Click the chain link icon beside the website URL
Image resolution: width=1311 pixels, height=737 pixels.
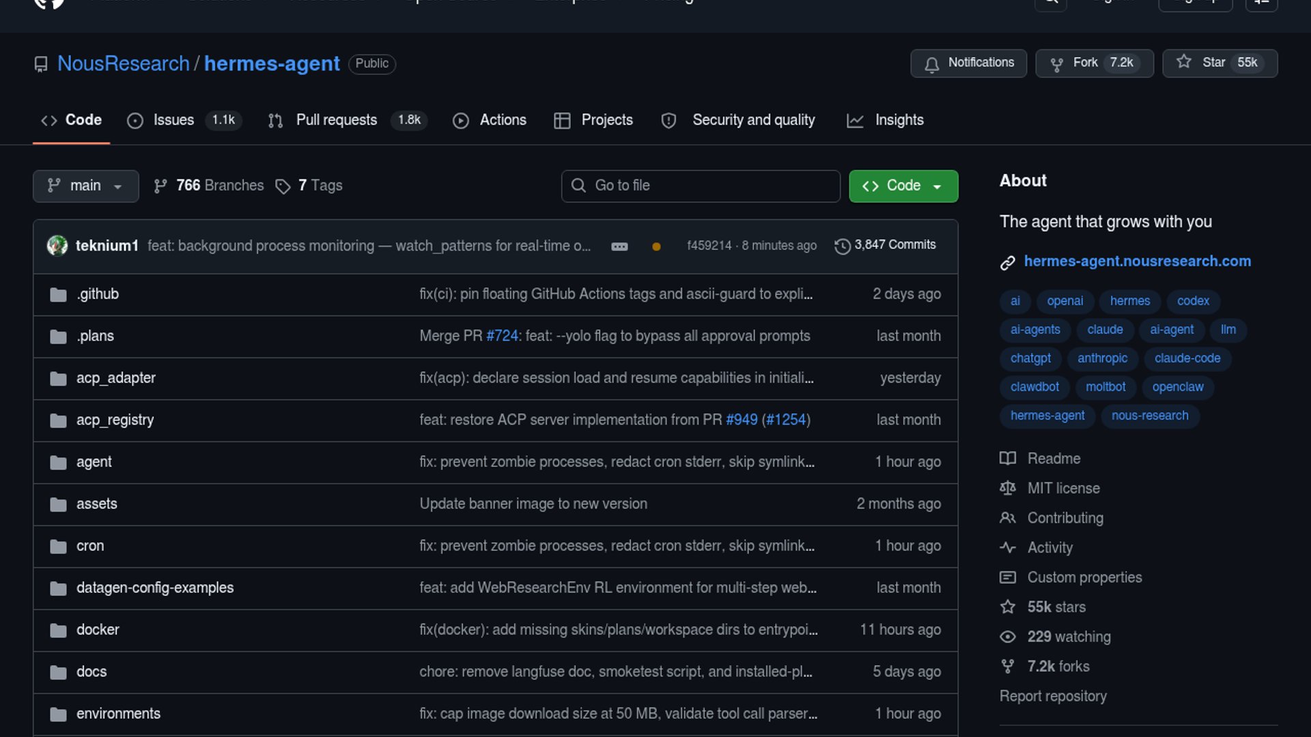click(1007, 261)
